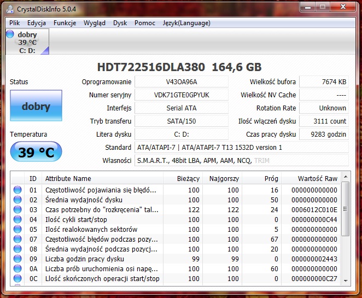362x298 pixels.
Task: Click status orb for attribute 04 row
Action: (17, 219)
